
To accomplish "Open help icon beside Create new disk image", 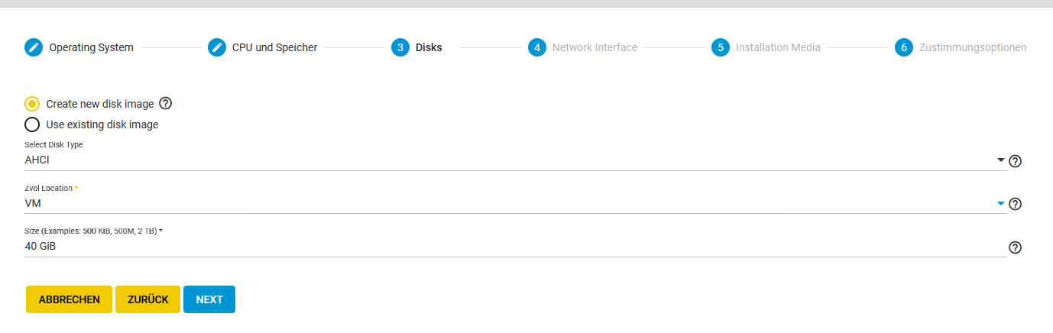I will click(165, 103).
